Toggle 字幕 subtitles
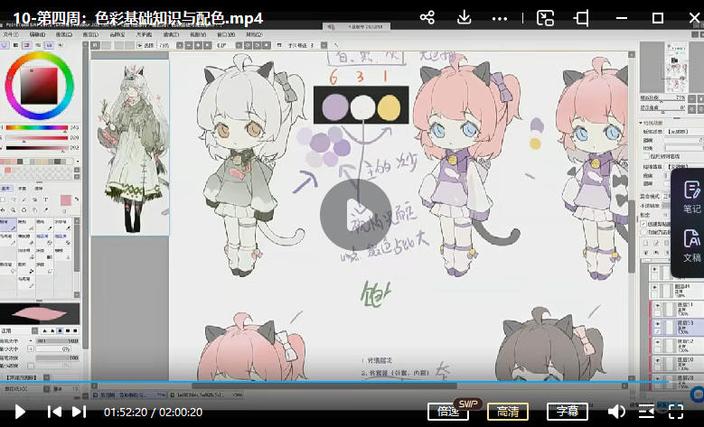The image size is (704, 427). pyautogui.click(x=568, y=412)
